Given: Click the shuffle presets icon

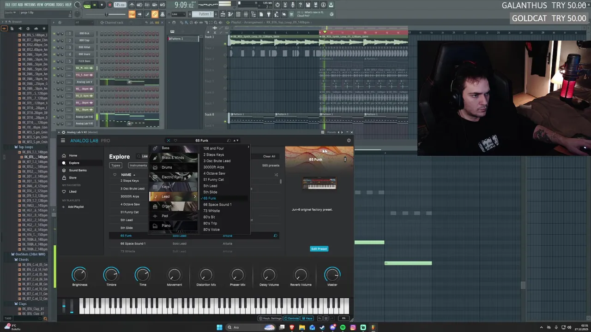Looking at the screenshot, I should coord(276,175).
